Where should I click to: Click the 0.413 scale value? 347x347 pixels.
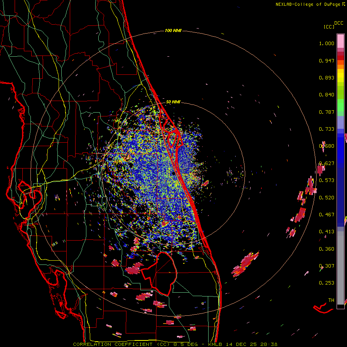(x=327, y=232)
